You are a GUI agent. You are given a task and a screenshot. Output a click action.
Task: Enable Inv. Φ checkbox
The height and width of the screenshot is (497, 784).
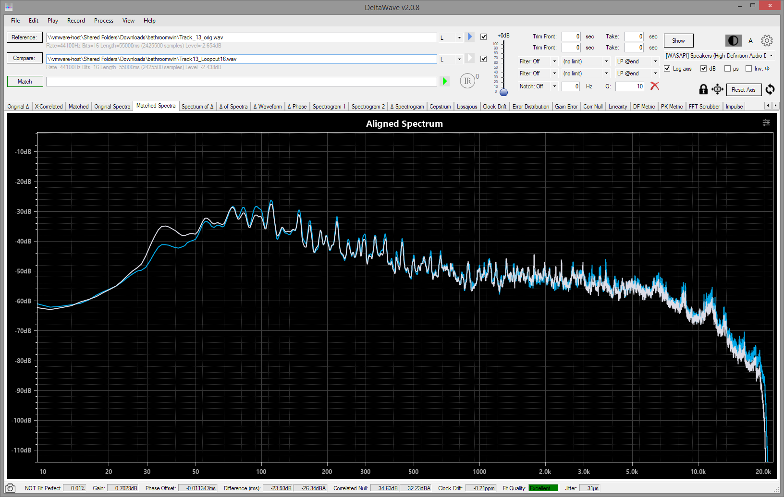click(x=748, y=68)
